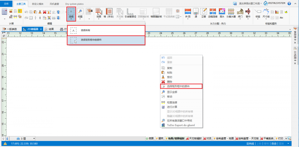Close the 2D编辑器 tab
This screenshot has height=147, width=299.
click(x=41, y=29)
